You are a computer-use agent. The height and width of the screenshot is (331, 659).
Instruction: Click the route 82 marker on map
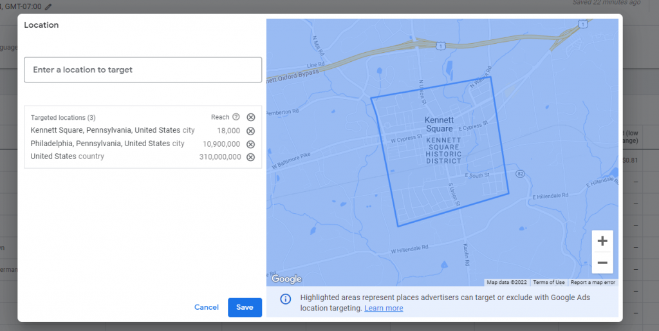coord(520,174)
